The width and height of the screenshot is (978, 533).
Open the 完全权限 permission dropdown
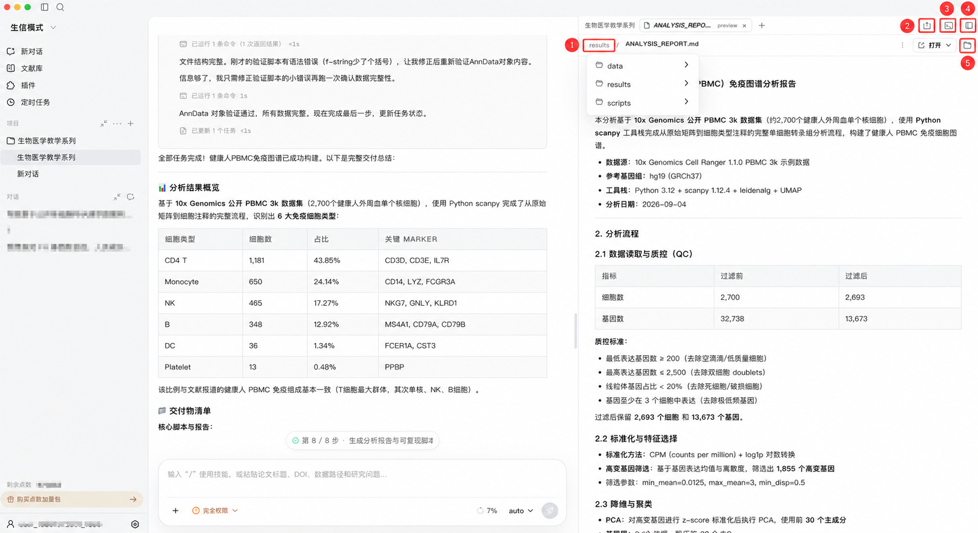215,511
